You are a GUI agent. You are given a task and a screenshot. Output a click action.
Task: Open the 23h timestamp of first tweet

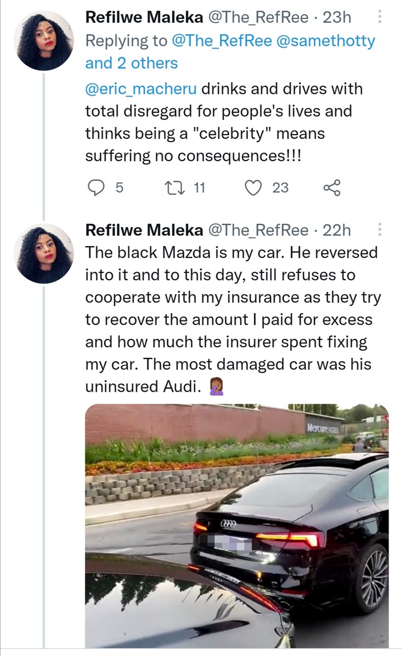click(337, 17)
